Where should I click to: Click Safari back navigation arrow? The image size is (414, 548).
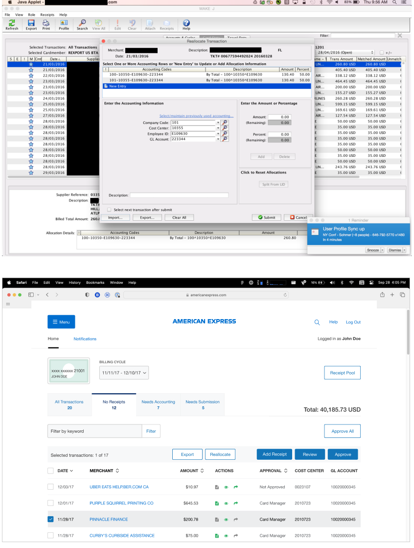pos(47,295)
